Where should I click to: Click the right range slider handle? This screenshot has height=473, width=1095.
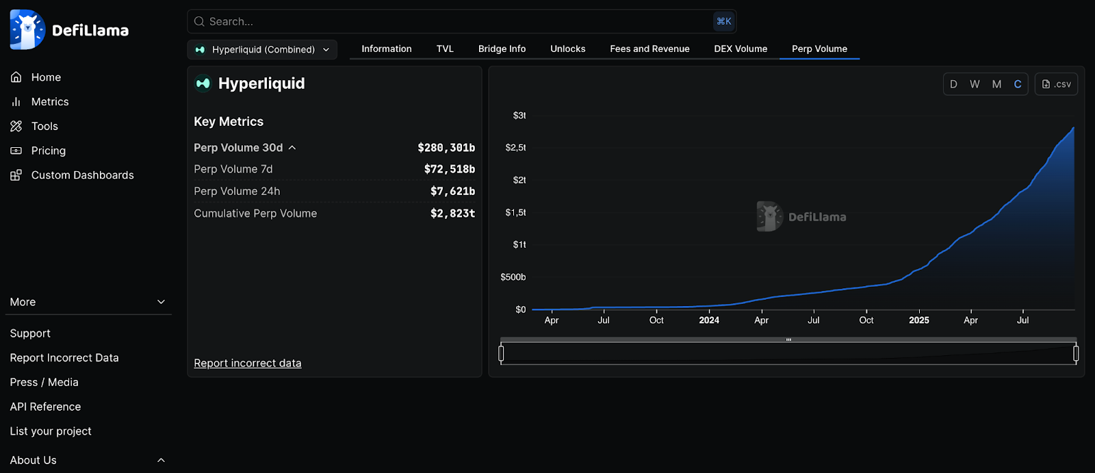pos(1076,353)
